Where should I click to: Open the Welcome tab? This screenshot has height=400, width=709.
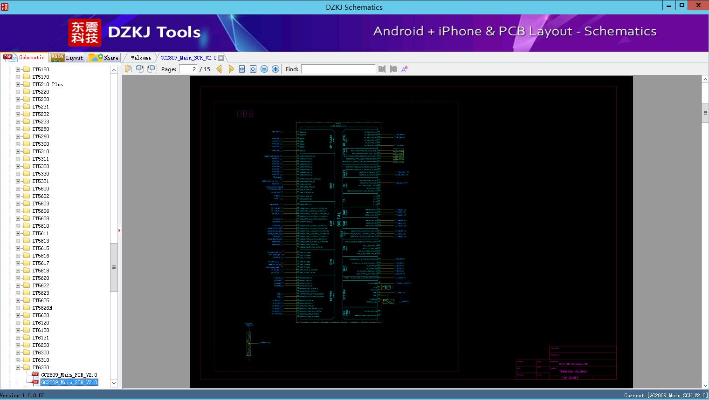(140, 58)
